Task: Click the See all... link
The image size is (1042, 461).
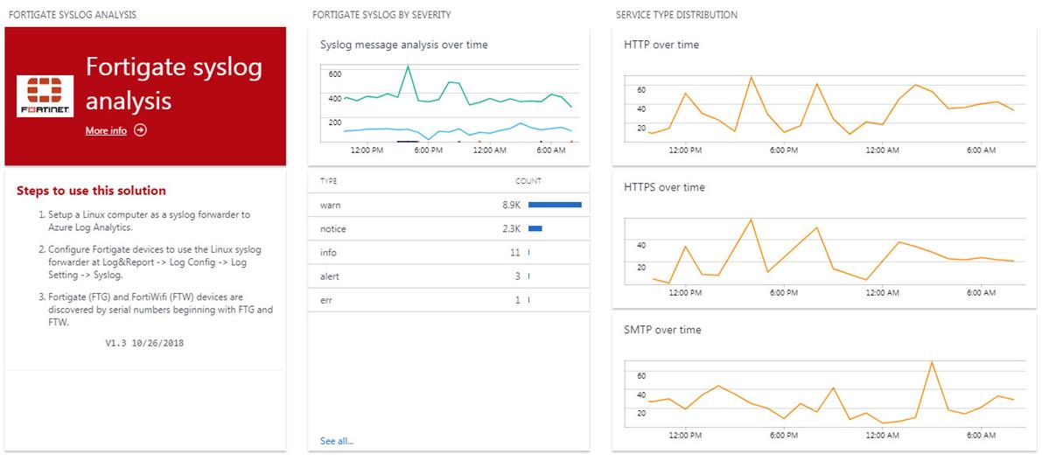Action: 337,441
